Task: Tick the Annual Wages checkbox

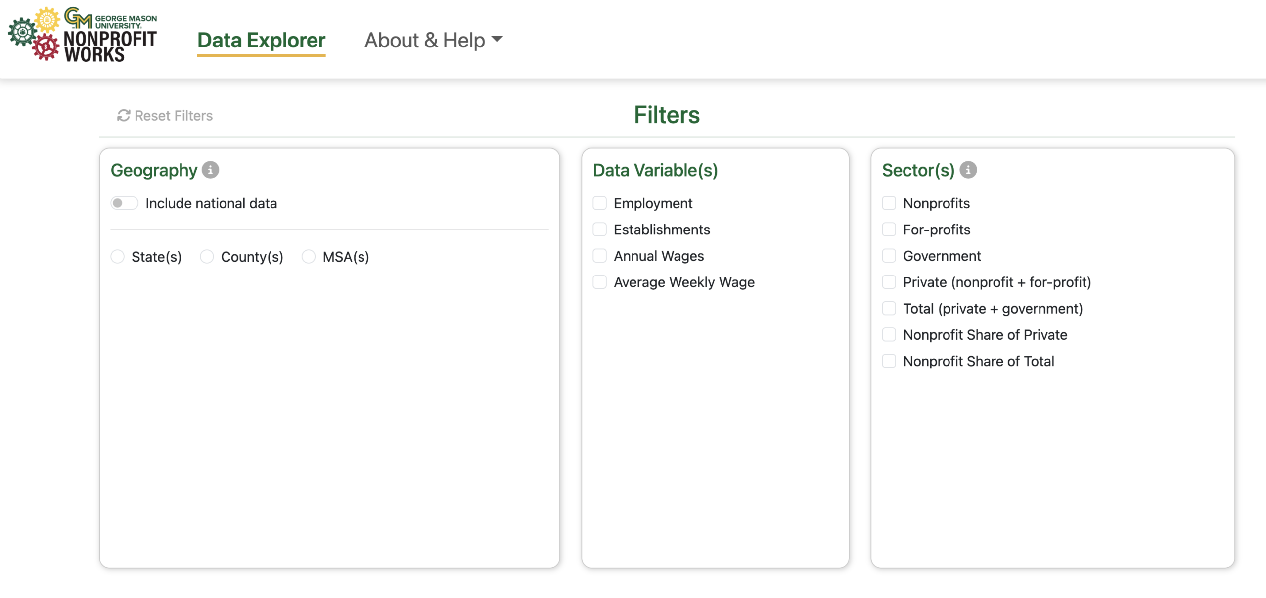Action: tap(599, 256)
